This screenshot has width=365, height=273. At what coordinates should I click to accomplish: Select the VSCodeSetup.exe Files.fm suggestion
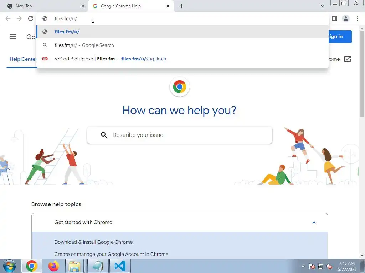[182, 59]
